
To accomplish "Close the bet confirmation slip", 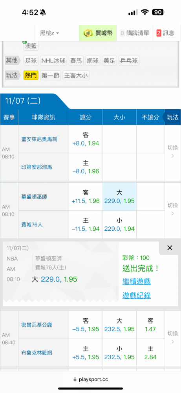I will pos(170,248).
